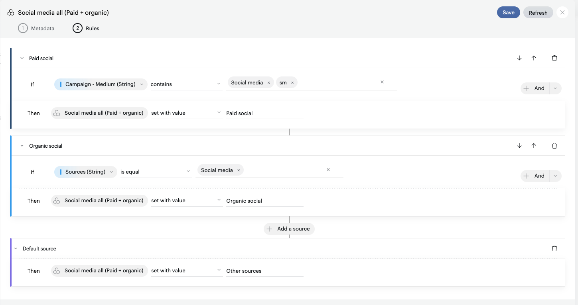The height and width of the screenshot is (305, 578).
Task: Click Add a source between rules
Action: 289,229
